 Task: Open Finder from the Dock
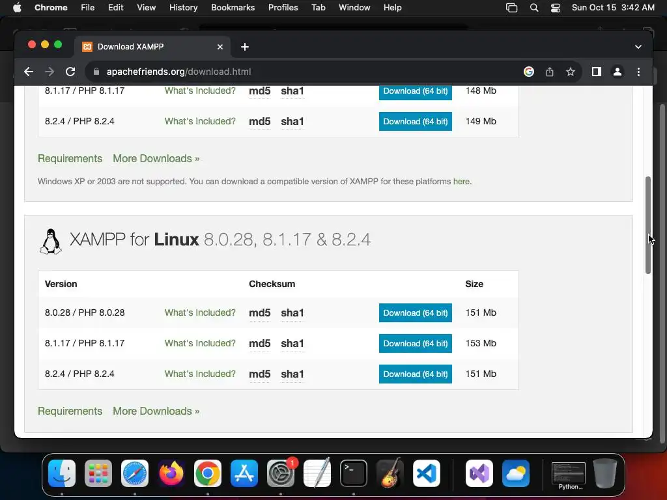click(x=62, y=473)
